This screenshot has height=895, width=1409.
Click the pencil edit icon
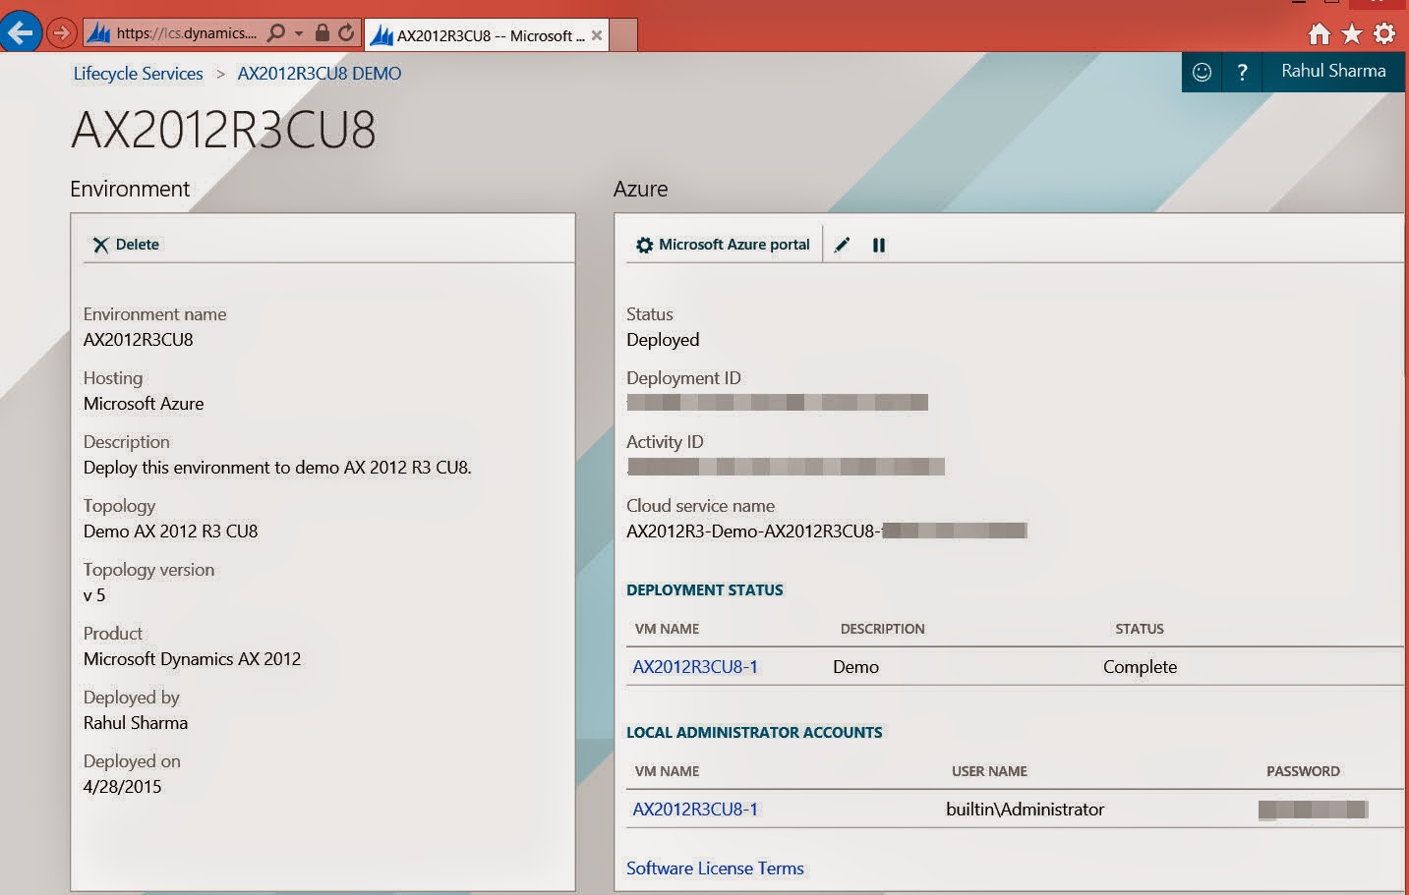(842, 245)
